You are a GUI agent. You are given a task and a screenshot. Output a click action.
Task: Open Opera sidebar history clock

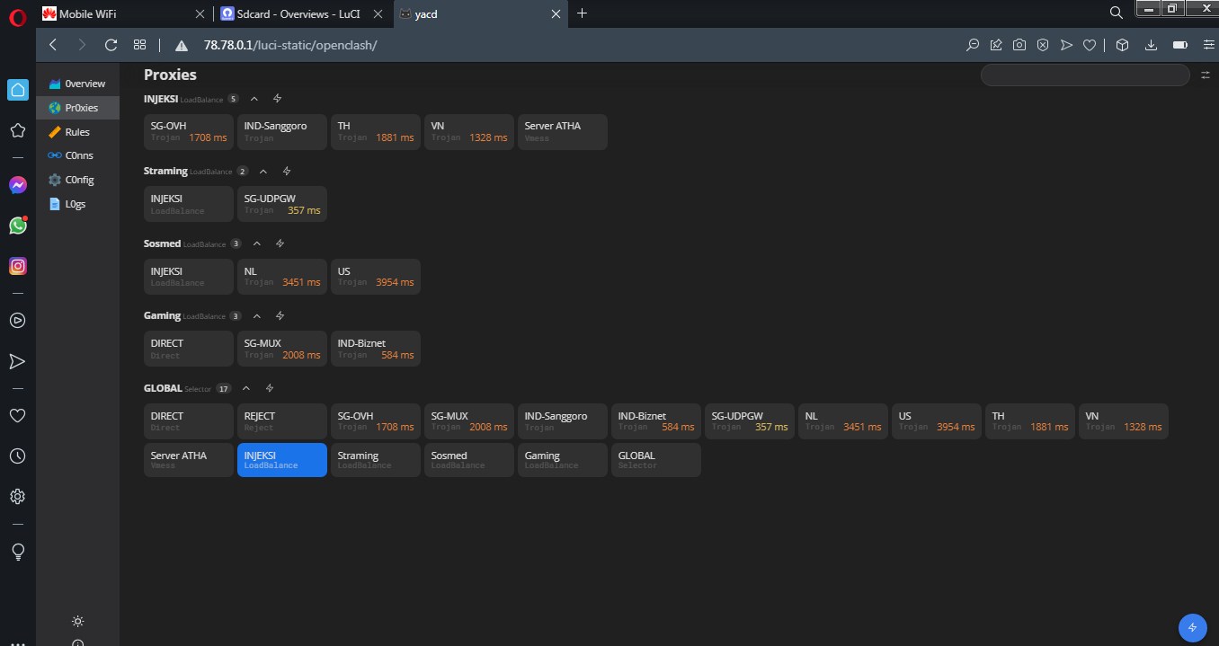[17, 456]
